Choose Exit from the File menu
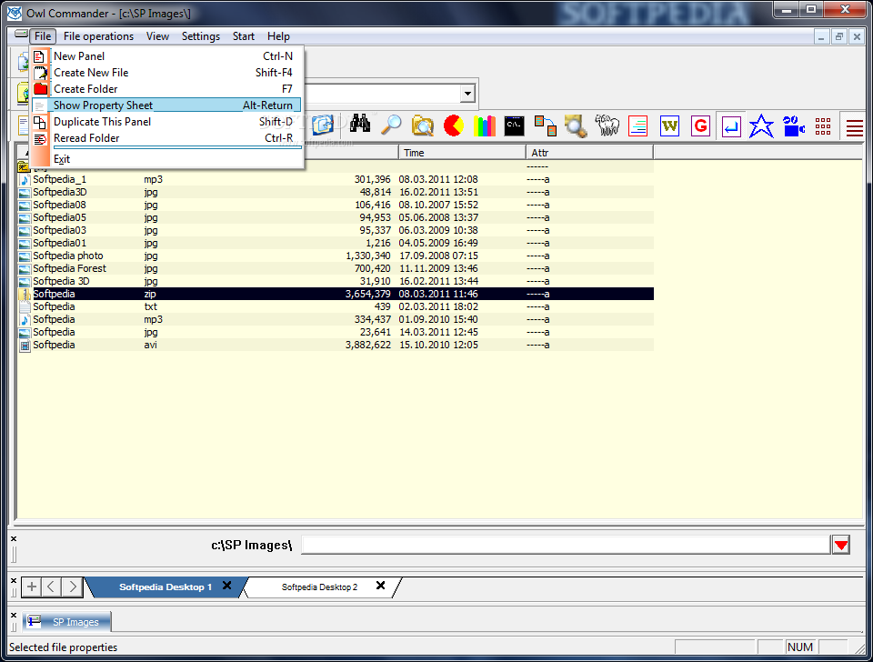The width and height of the screenshot is (873, 662). [x=167, y=159]
